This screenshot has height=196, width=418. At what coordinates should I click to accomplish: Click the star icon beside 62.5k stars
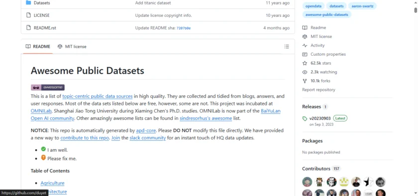pyautogui.click(x=305, y=63)
